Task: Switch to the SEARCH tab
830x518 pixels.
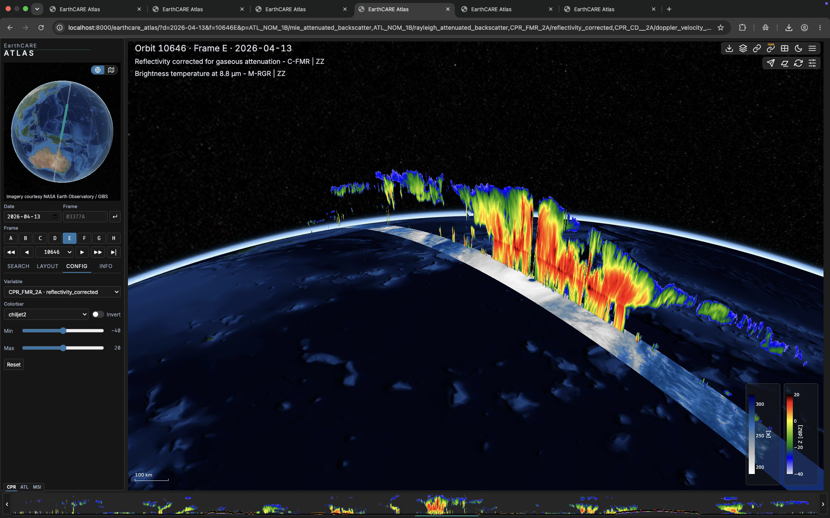Action: pos(18,266)
